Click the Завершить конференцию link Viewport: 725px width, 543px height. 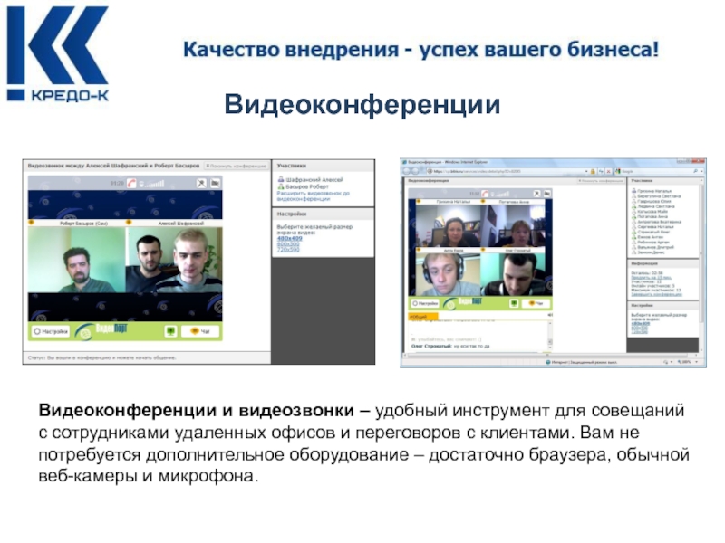[656, 294]
